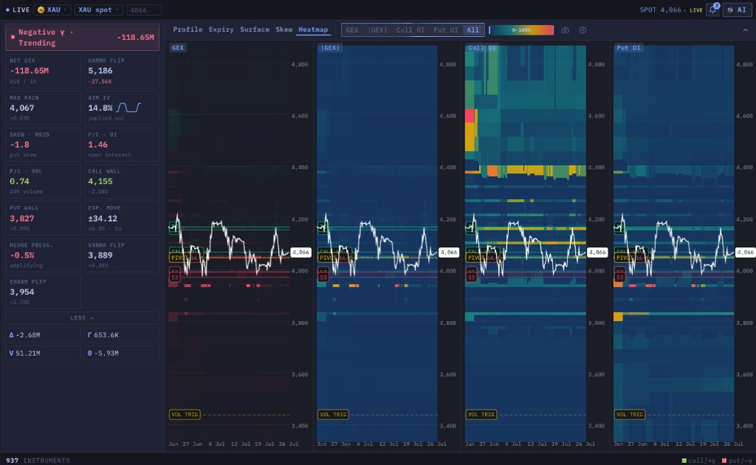Select Put OI heatmap mode
This screenshot has height=465, width=756.
(x=445, y=30)
